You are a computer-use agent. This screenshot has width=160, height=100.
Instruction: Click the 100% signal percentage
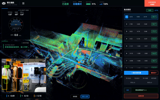(x=106, y=4)
